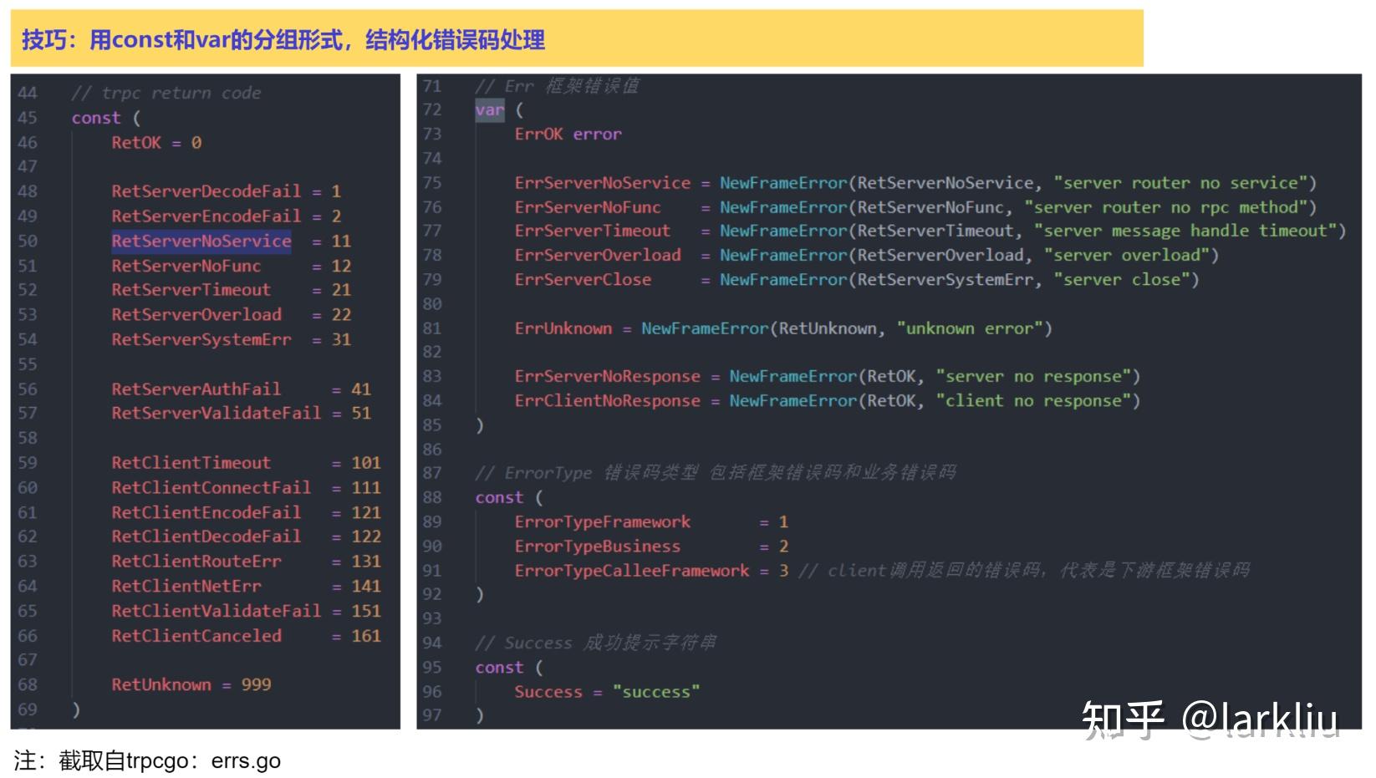Image resolution: width=1376 pixels, height=778 pixels.
Task: Click ErrUnknown variable on line 81
Action: pos(563,328)
